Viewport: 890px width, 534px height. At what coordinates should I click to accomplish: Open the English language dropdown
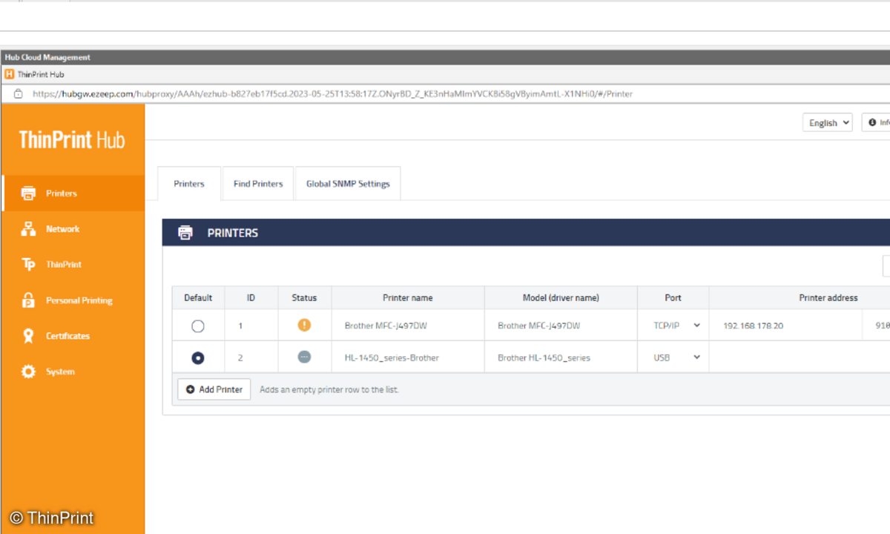click(x=827, y=123)
